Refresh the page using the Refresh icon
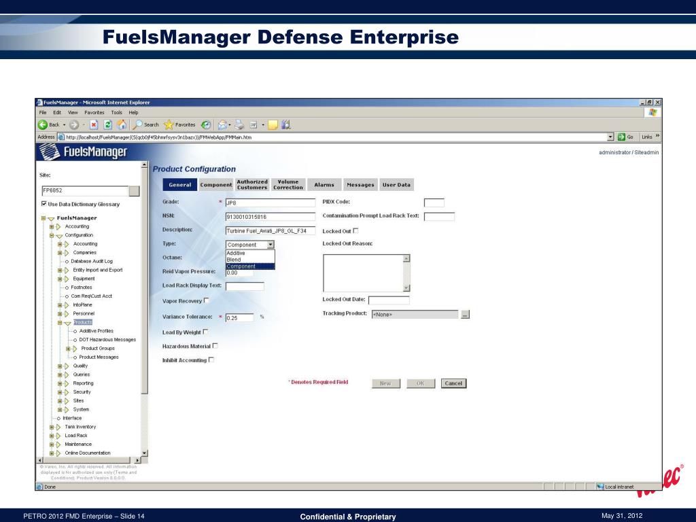Screen dimensions: 696x522 [107, 125]
